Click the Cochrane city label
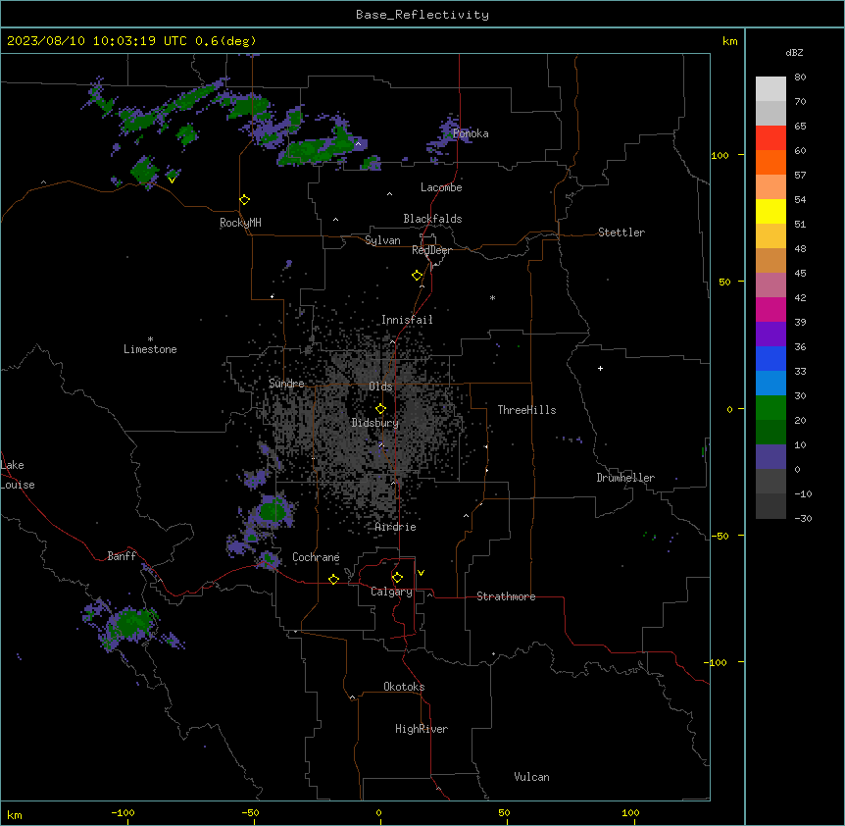 (x=316, y=557)
